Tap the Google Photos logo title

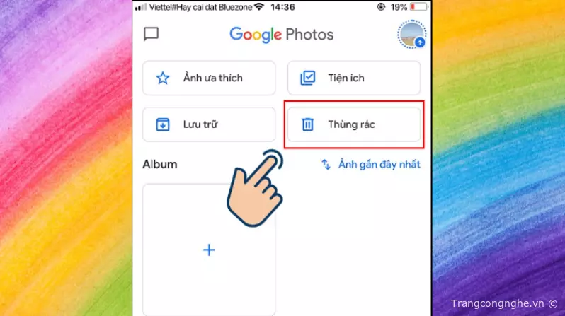click(281, 35)
